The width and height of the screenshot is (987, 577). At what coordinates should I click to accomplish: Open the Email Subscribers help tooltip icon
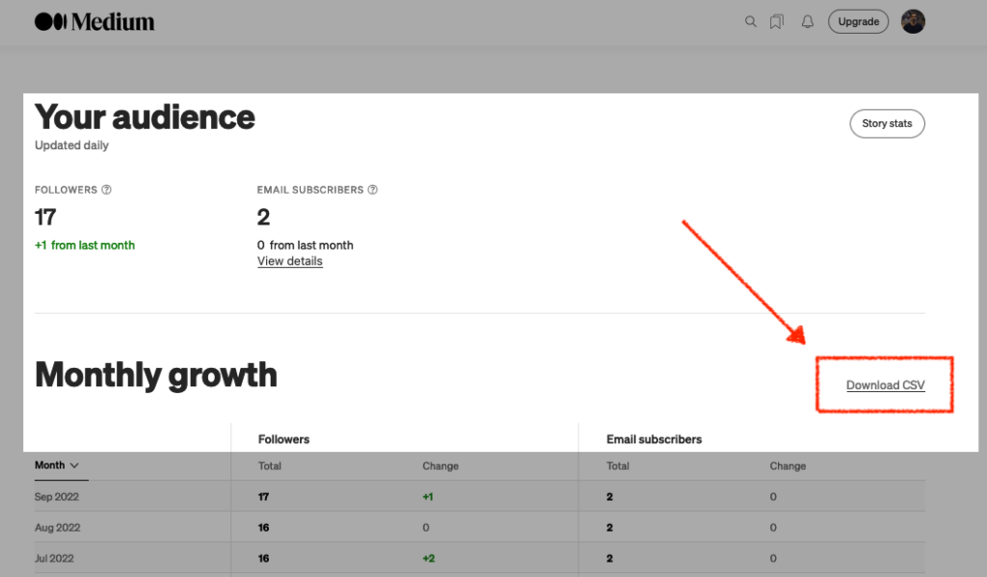[x=373, y=189]
